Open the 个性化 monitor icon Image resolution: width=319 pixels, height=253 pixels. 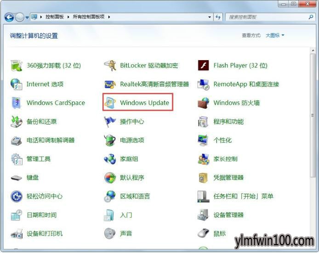204,140
